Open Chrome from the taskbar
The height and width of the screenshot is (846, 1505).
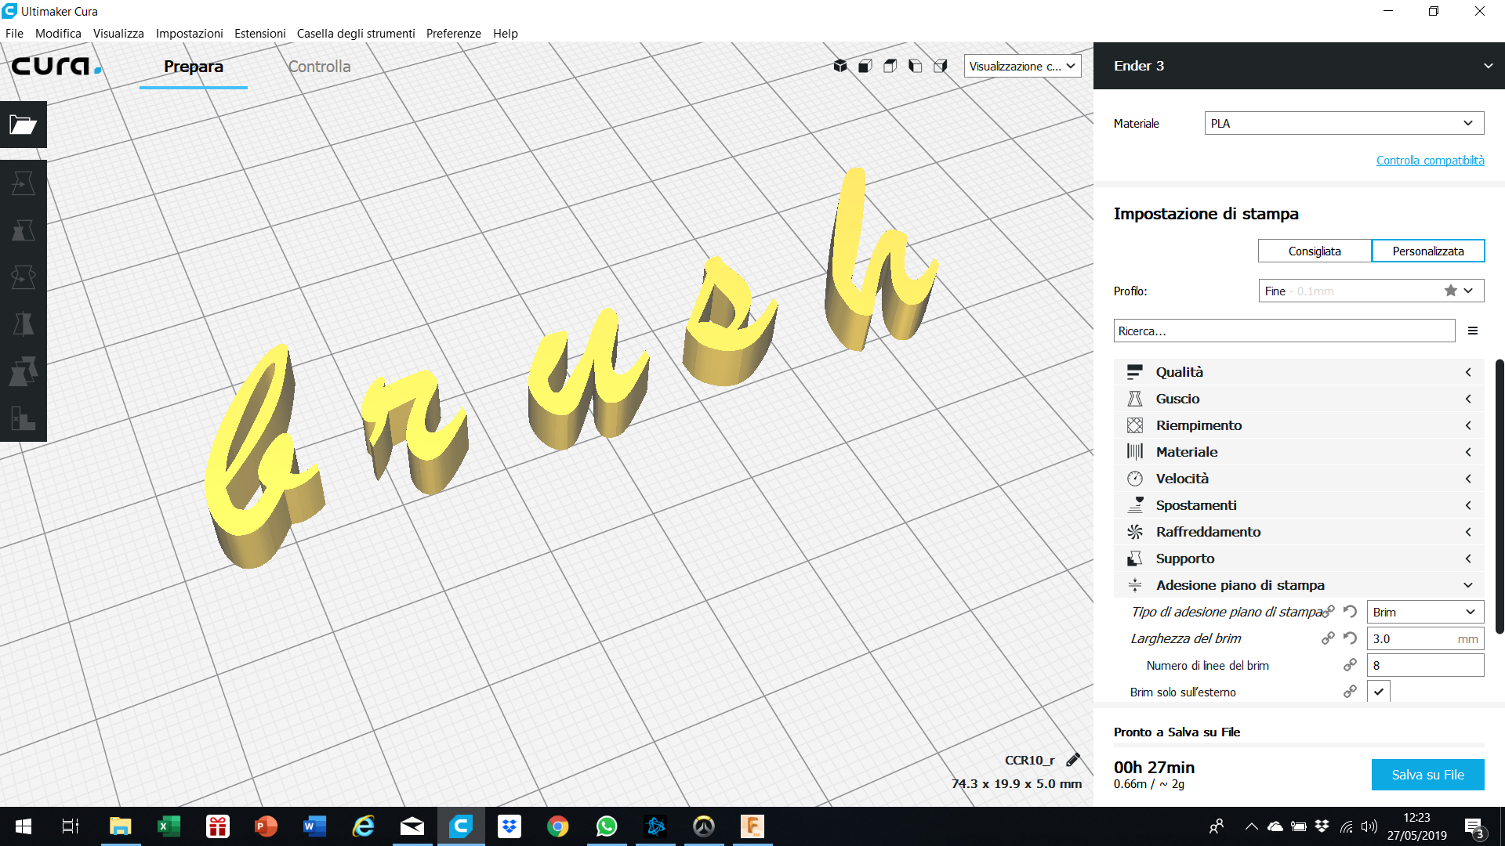pyautogui.click(x=557, y=826)
